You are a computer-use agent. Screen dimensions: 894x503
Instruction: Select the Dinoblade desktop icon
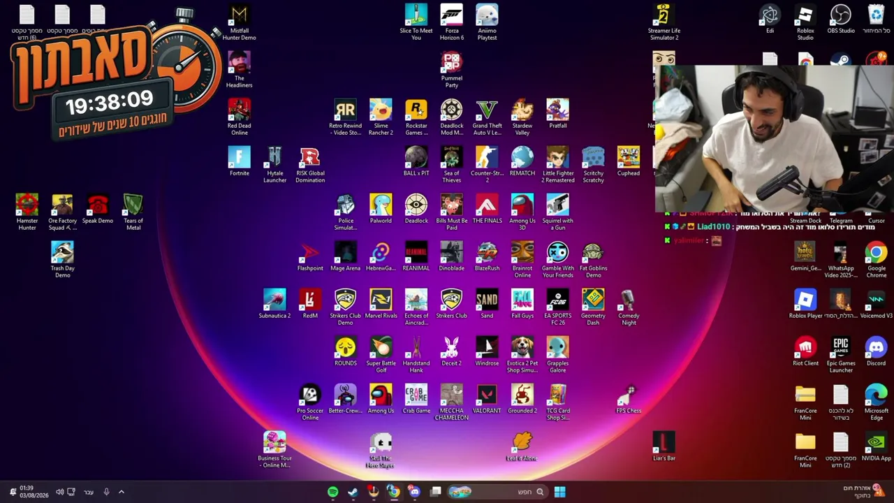452,257
